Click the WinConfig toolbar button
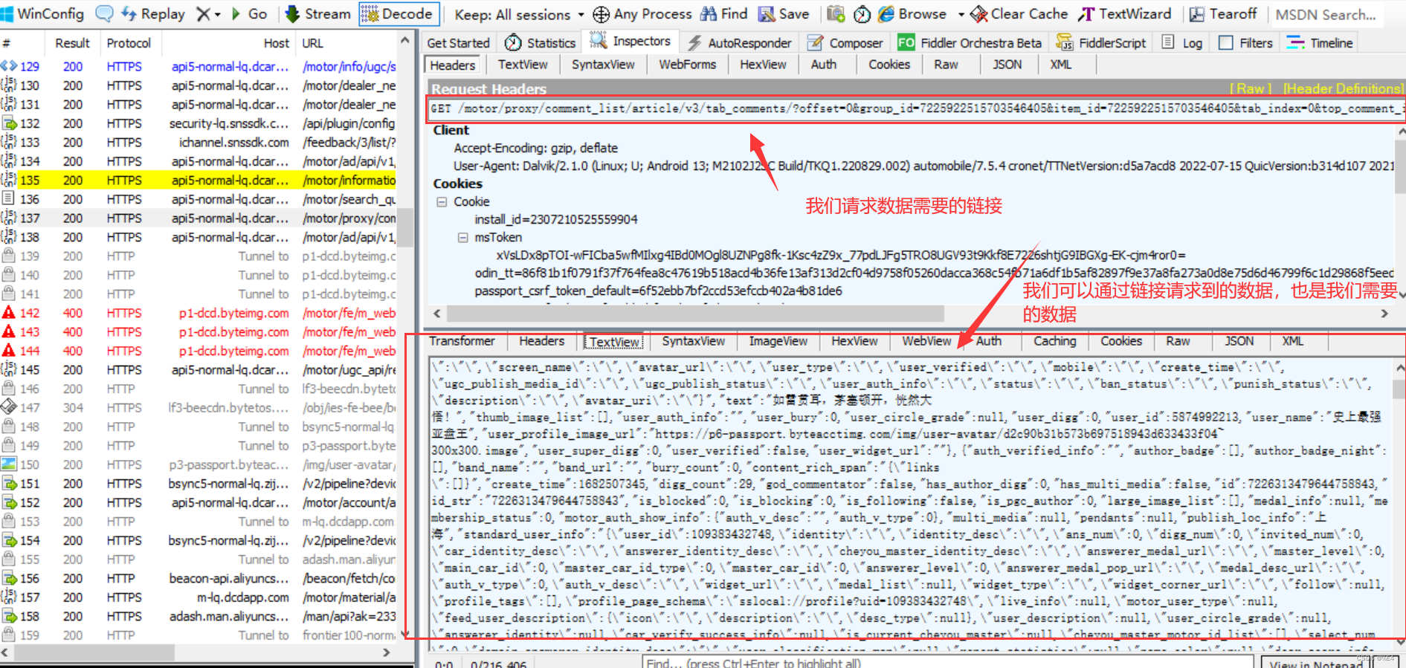 [x=42, y=13]
